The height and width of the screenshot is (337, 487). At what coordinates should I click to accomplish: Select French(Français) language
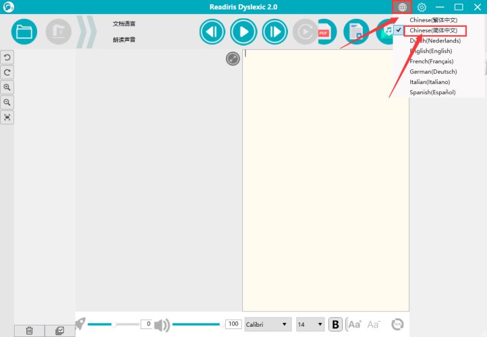tap(432, 61)
